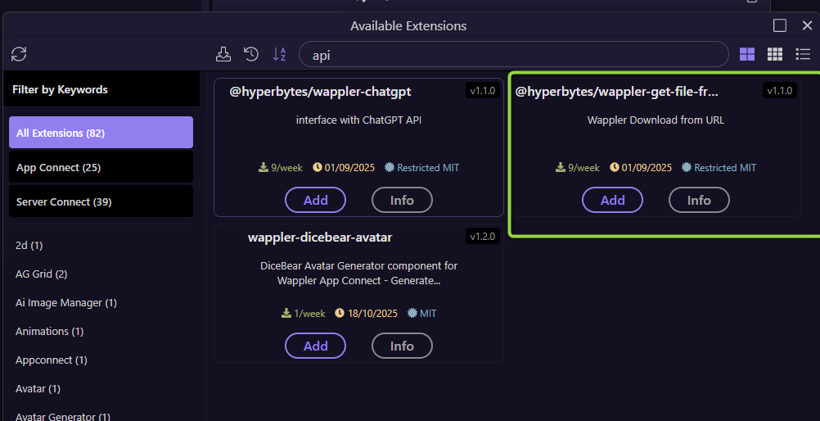
Task: Toggle A-Z sort order icon
Action: 279,54
